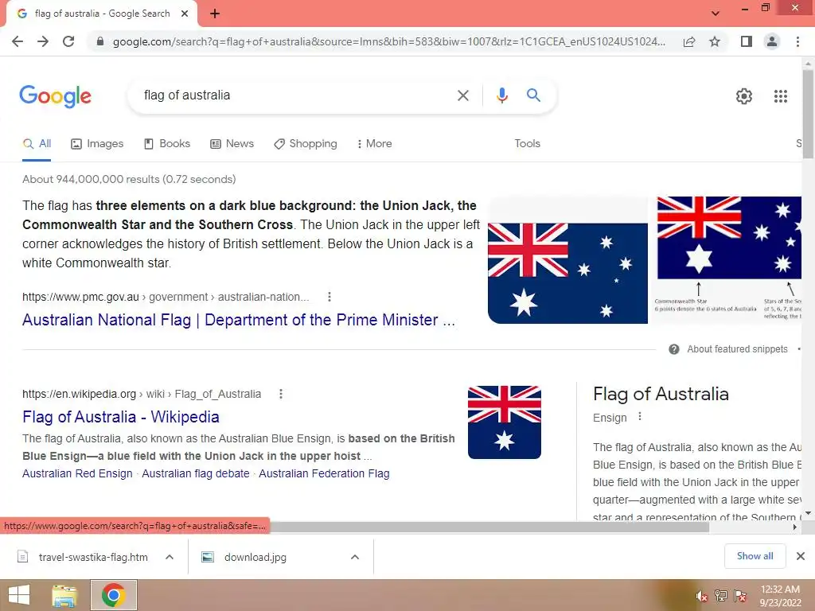
Task: Submit search with magnifier icon
Action: click(533, 95)
